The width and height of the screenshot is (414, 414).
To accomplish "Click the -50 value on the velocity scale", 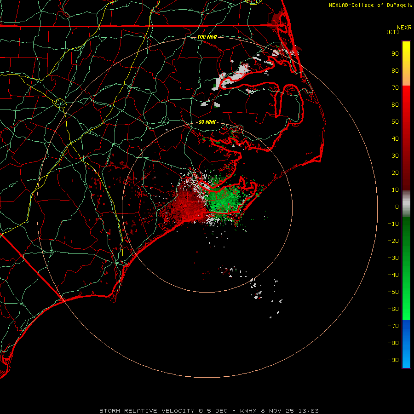I will [393, 292].
